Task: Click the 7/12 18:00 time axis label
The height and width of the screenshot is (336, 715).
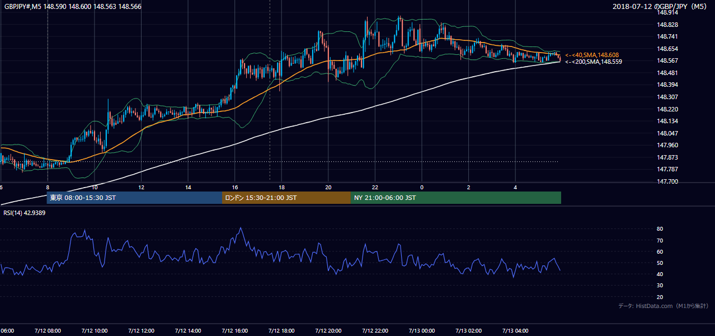Action: point(281,330)
